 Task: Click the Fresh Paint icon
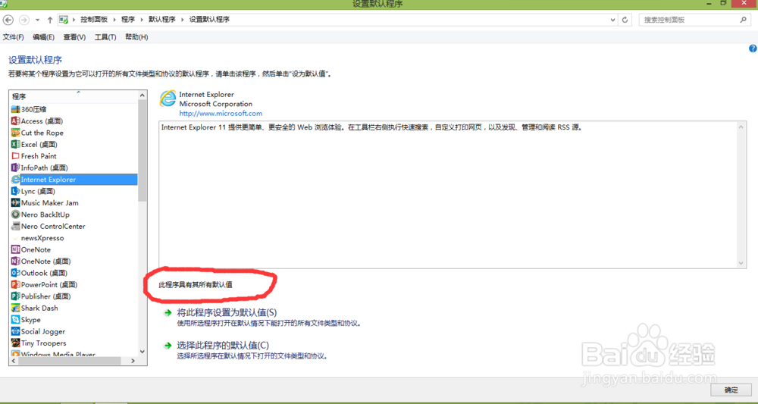point(15,156)
